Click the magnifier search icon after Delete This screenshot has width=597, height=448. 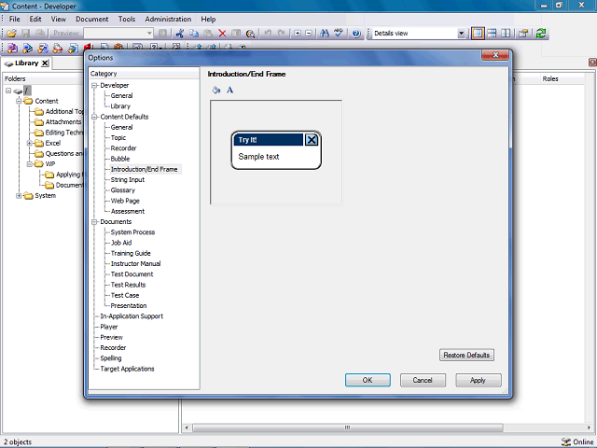point(250,34)
